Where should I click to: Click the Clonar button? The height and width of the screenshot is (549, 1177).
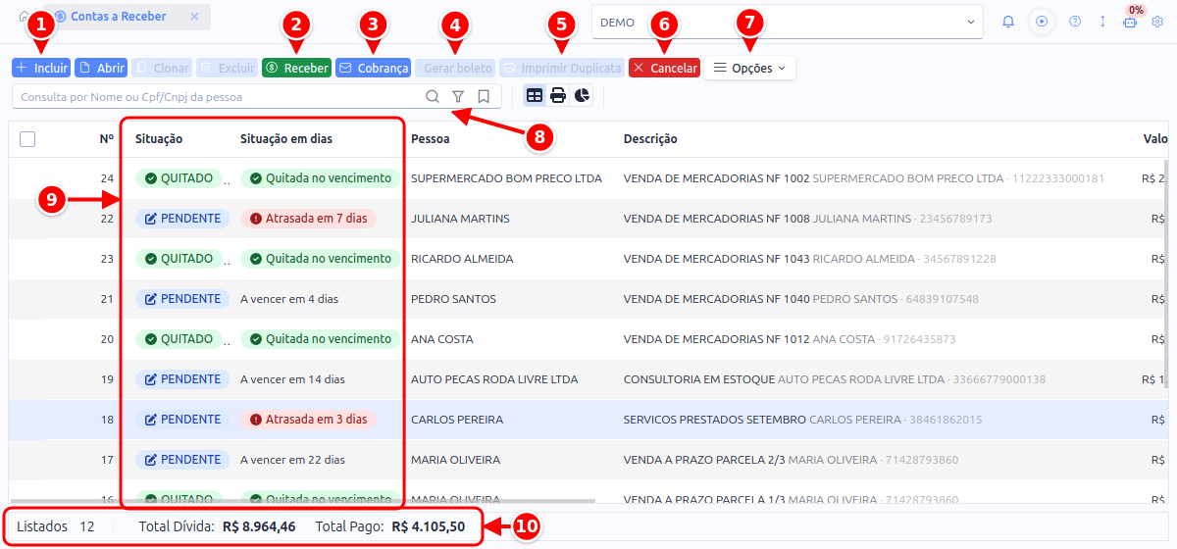pos(162,68)
